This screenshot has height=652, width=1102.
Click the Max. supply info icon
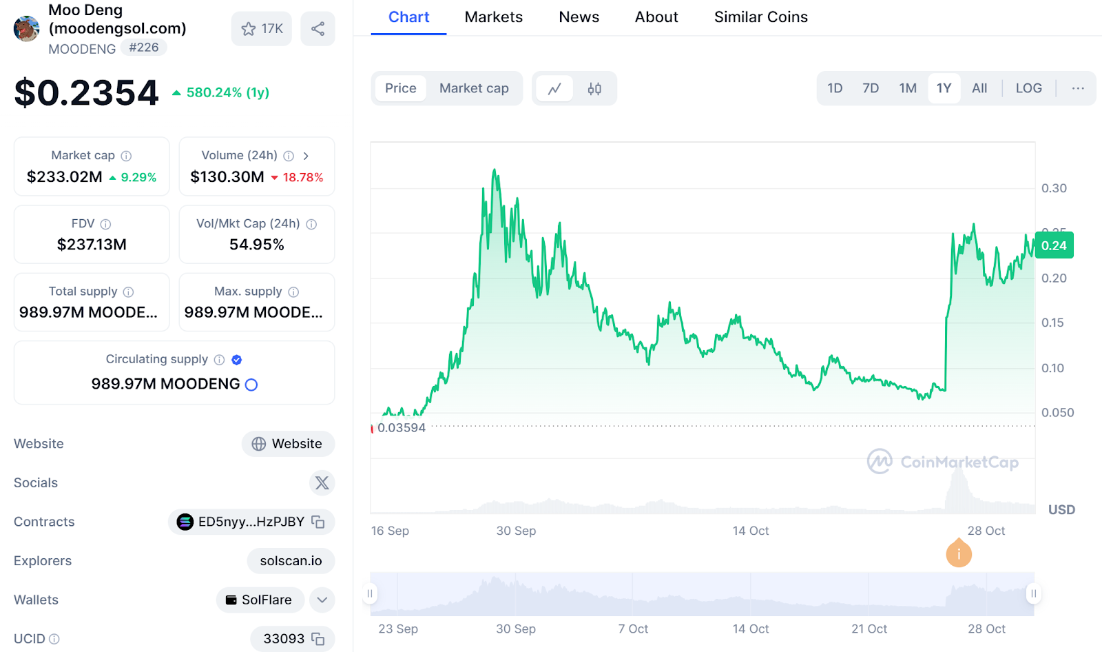tap(293, 292)
